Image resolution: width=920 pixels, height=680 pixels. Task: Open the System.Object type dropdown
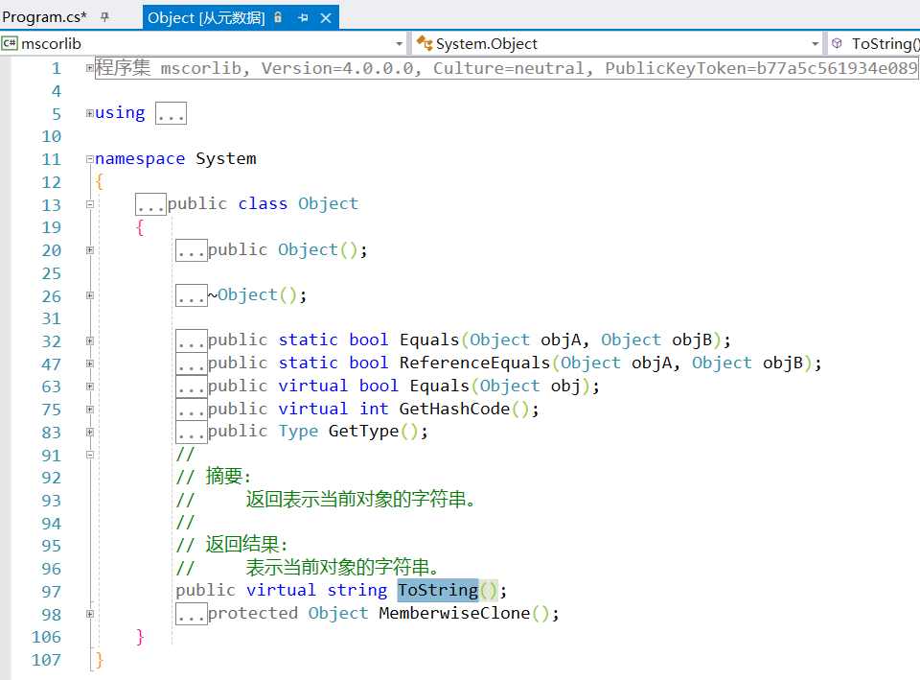click(x=815, y=43)
